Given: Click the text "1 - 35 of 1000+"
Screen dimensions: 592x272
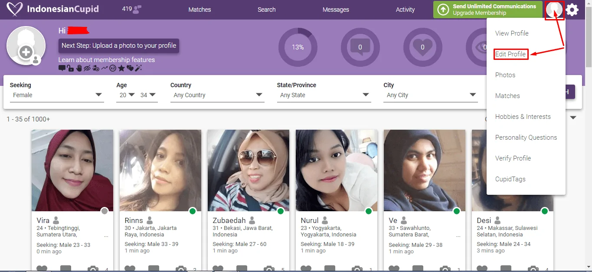Looking at the screenshot, I should (x=28, y=119).
